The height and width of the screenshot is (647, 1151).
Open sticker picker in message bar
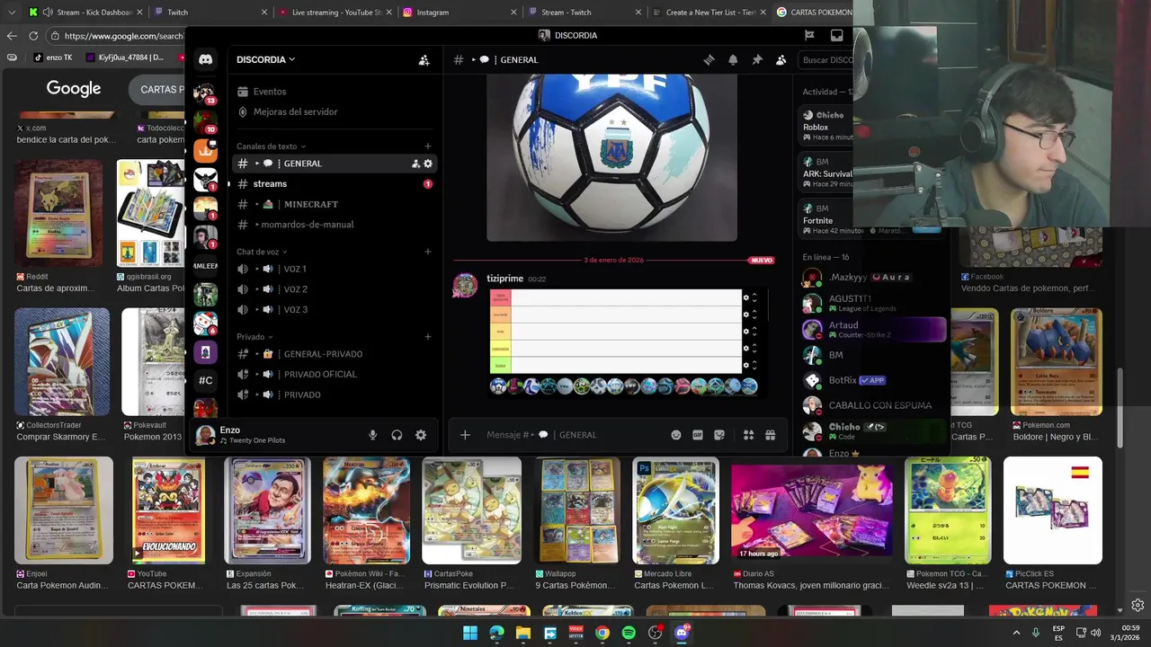tap(719, 435)
